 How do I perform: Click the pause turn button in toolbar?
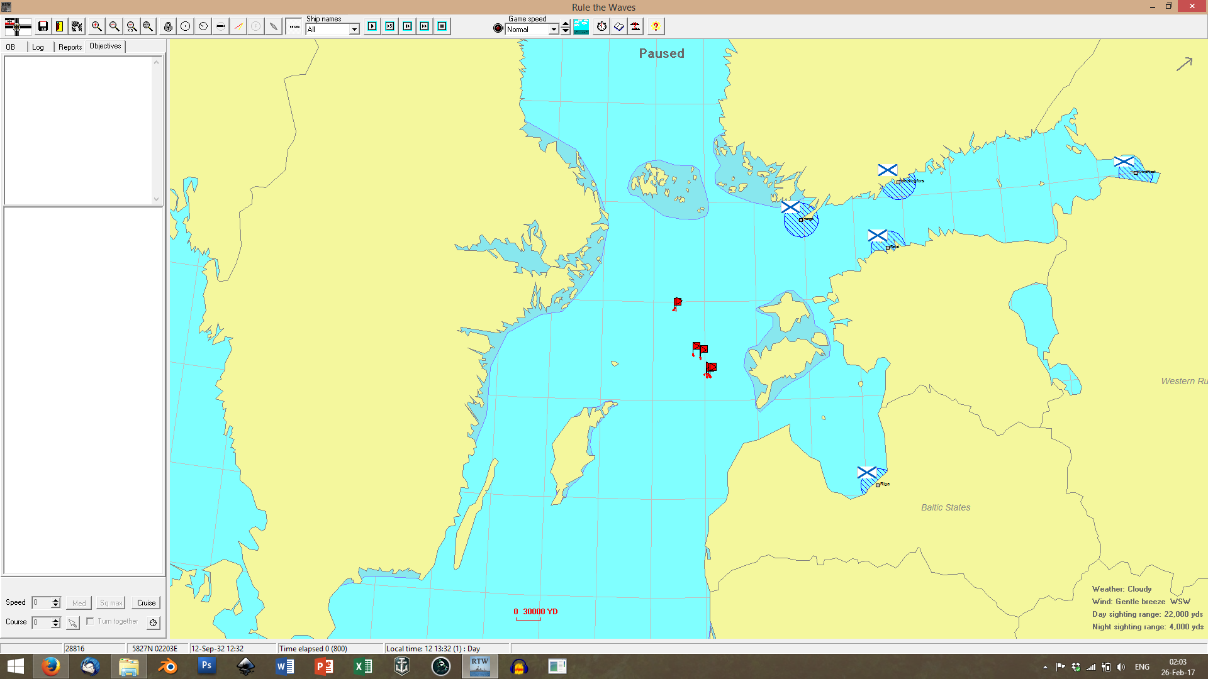[442, 26]
